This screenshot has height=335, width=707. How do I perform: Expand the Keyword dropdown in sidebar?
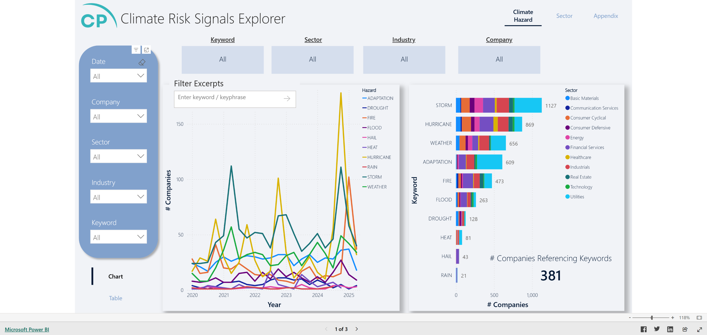(118, 237)
